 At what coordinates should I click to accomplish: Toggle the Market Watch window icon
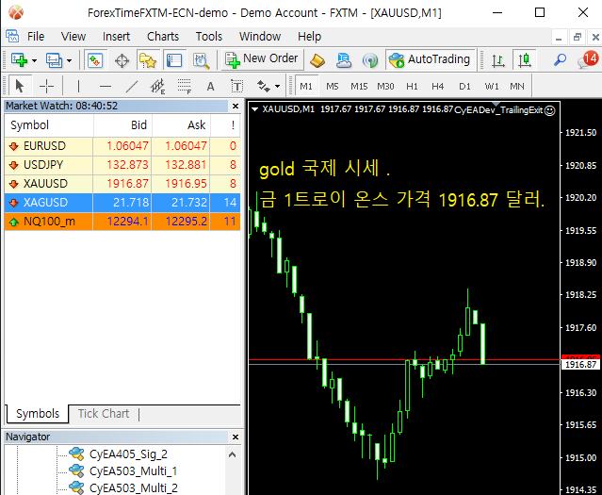95,60
